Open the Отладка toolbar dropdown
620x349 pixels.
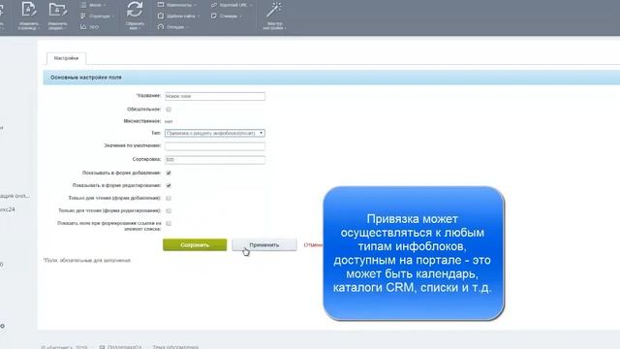[x=172, y=27]
